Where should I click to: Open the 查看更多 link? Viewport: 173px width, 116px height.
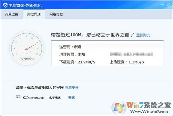pyautogui.click(x=72, y=87)
